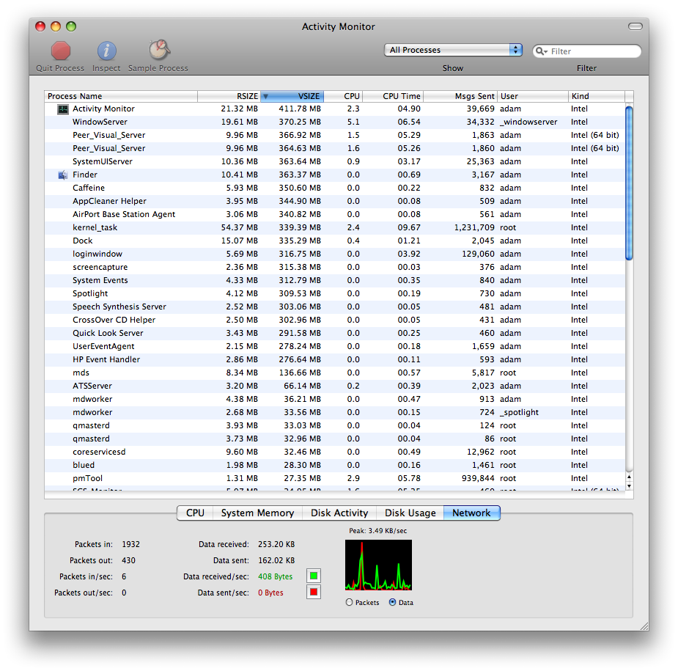This screenshot has width=678, height=671.
Task: Select the Quick Look Server row
Action: 335,333
